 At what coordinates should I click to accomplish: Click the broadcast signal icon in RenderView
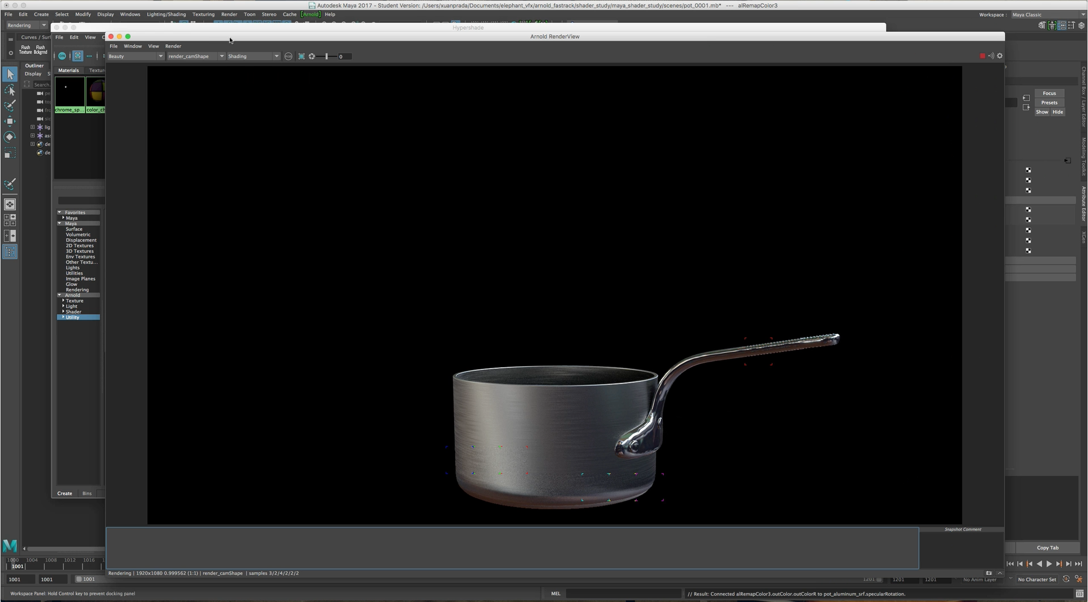point(991,56)
